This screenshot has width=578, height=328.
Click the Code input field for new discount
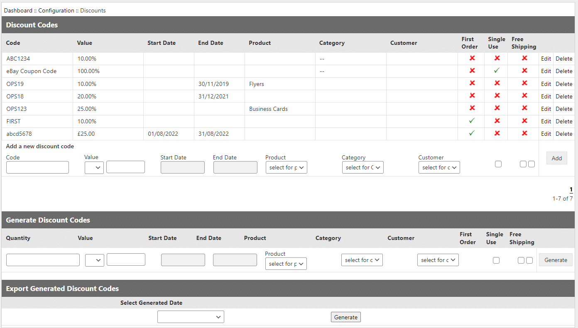pos(37,167)
